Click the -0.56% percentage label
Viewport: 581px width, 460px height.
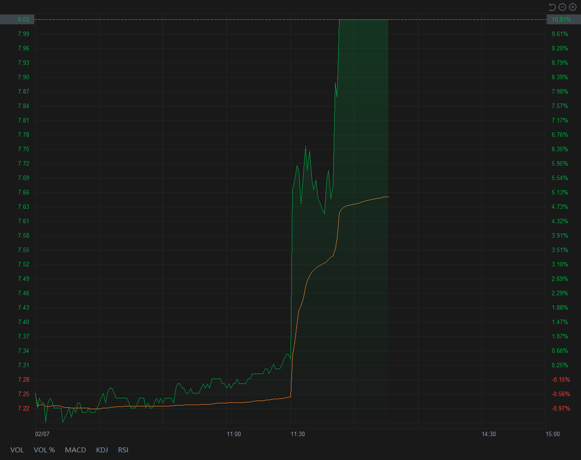click(x=561, y=394)
